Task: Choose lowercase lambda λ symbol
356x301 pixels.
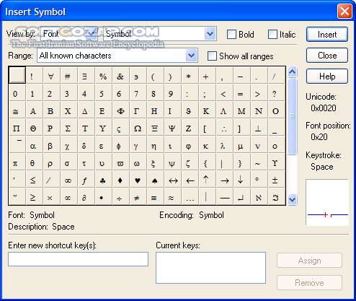Action: (x=225, y=144)
